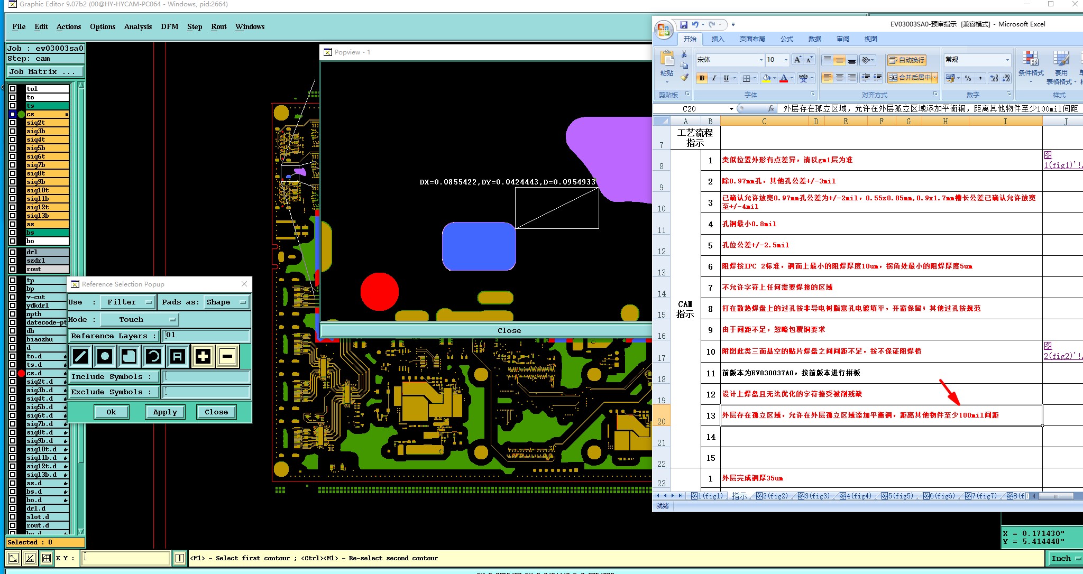This screenshot has height=574, width=1083.
Task: Check the sig2t layer checkbox
Action: (x=13, y=123)
